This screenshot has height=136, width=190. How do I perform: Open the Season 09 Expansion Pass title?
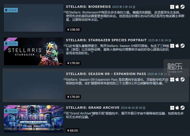[x=106, y=74]
